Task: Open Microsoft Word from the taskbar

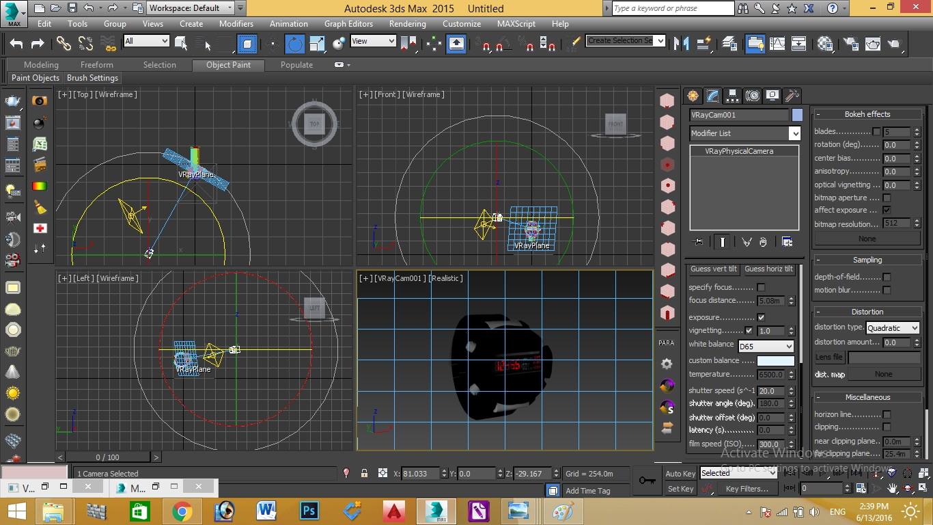Action: point(266,511)
